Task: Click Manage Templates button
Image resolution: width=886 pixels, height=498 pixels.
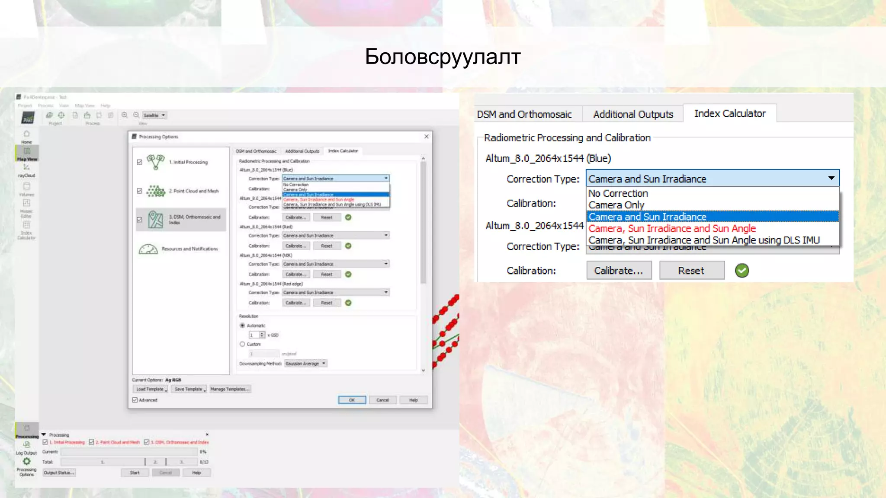Action: [230, 389]
